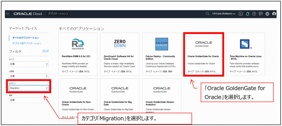Open the 公開者 filter dropdown
Viewport: 282px width, 126px height.
click(x=29, y=76)
